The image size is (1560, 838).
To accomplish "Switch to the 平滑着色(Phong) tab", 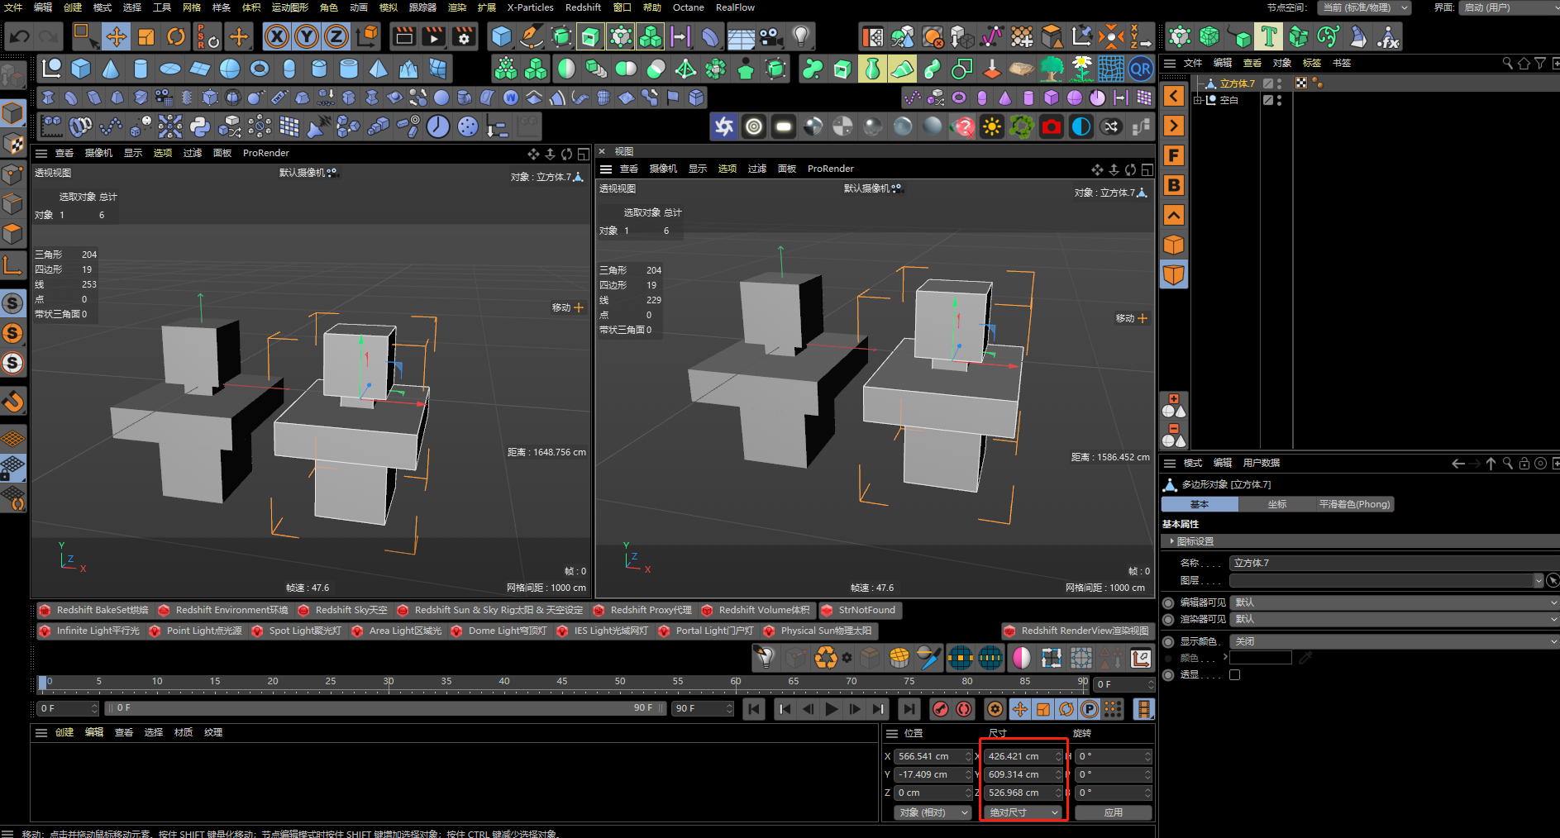I will click(1354, 504).
